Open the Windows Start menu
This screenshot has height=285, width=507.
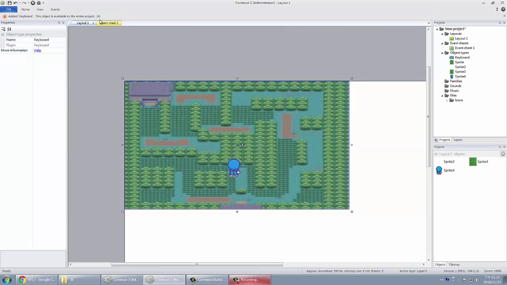click(x=7, y=280)
